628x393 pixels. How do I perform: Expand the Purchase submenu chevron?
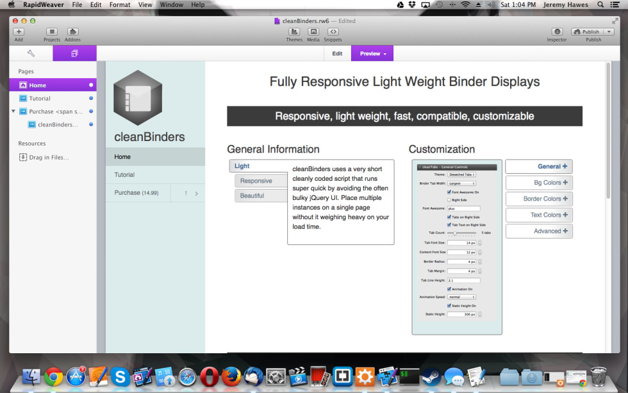coord(196,193)
